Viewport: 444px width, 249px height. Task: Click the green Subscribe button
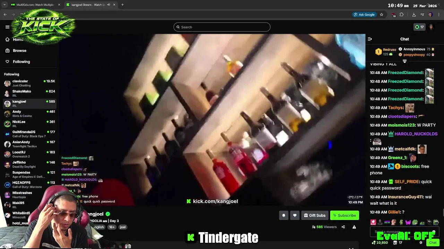coord(344,215)
